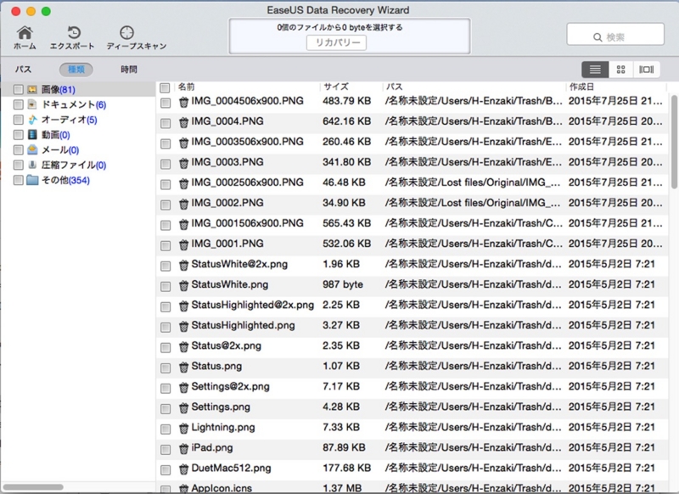
Task: Check the Mail (メール) category checkbox
Action: pyautogui.click(x=18, y=149)
